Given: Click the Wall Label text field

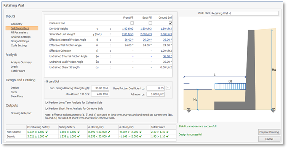Looking at the screenshot, I should (x=244, y=13).
